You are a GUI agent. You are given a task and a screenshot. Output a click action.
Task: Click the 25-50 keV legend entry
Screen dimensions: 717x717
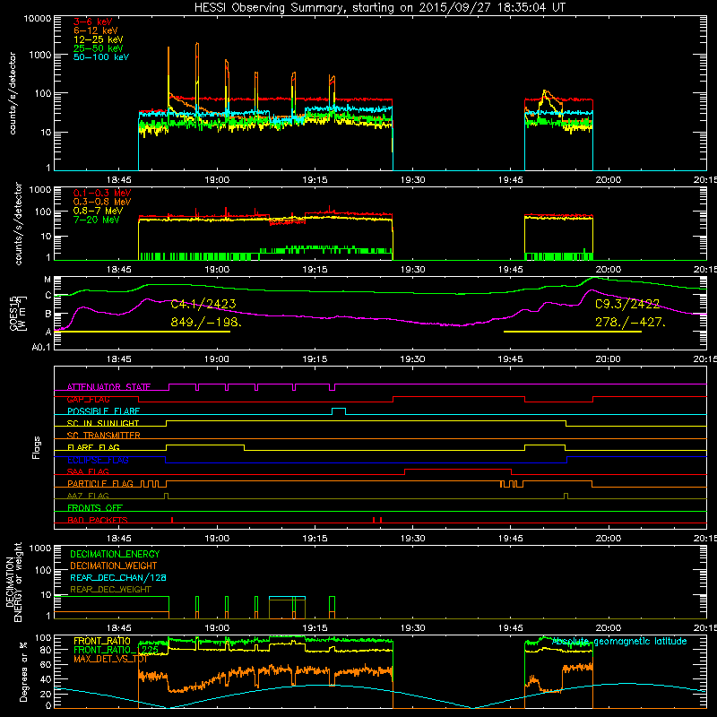pos(98,48)
